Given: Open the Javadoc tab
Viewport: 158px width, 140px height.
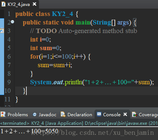Looking at the screenshot, I should pyautogui.click(x=48, y=115).
